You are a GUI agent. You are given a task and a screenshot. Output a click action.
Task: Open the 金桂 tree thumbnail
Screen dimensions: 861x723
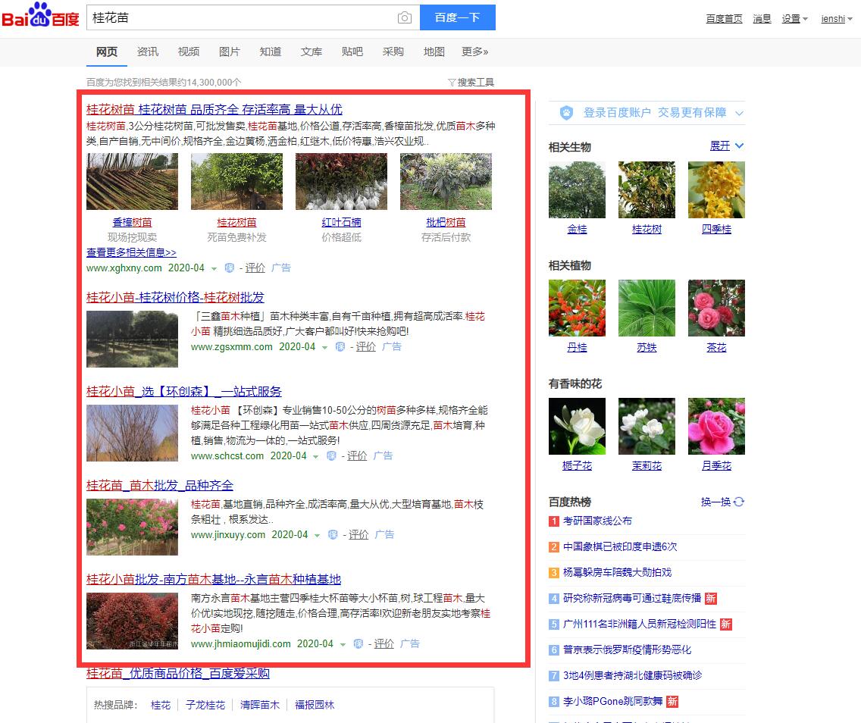[x=577, y=189]
